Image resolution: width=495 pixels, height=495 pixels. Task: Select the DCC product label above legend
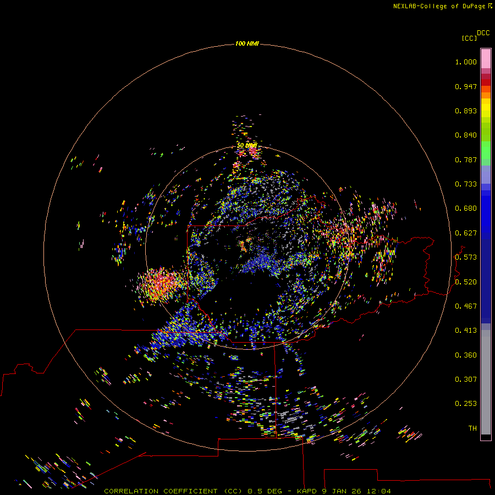click(483, 33)
